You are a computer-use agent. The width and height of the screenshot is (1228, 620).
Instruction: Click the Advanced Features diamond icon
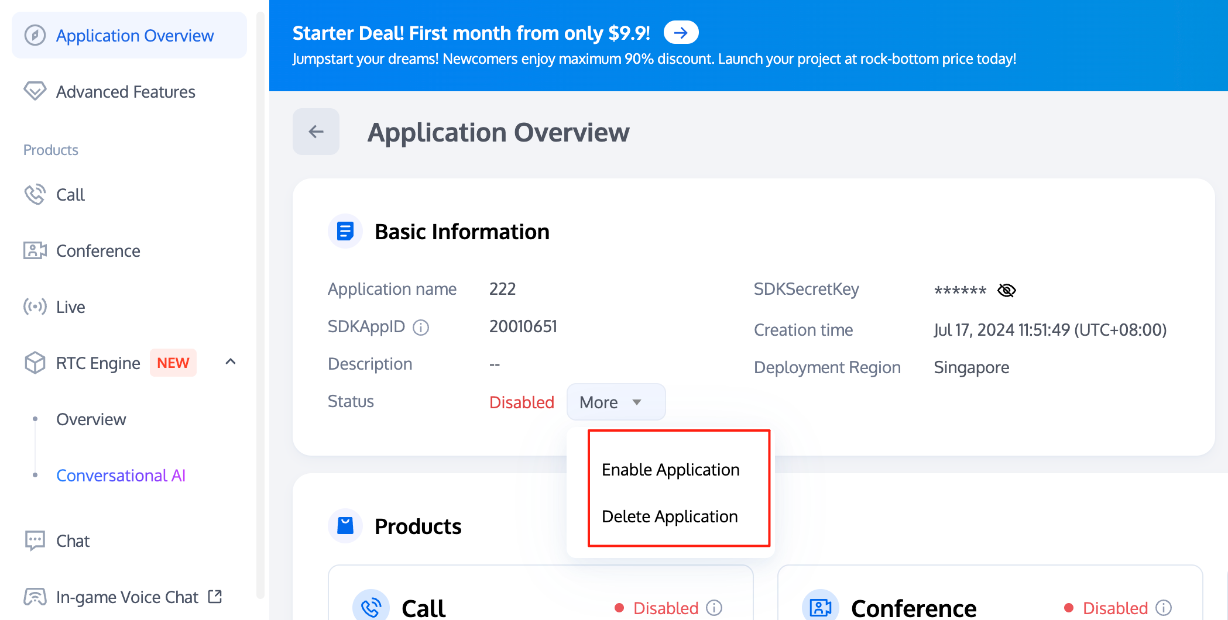pyautogui.click(x=35, y=91)
